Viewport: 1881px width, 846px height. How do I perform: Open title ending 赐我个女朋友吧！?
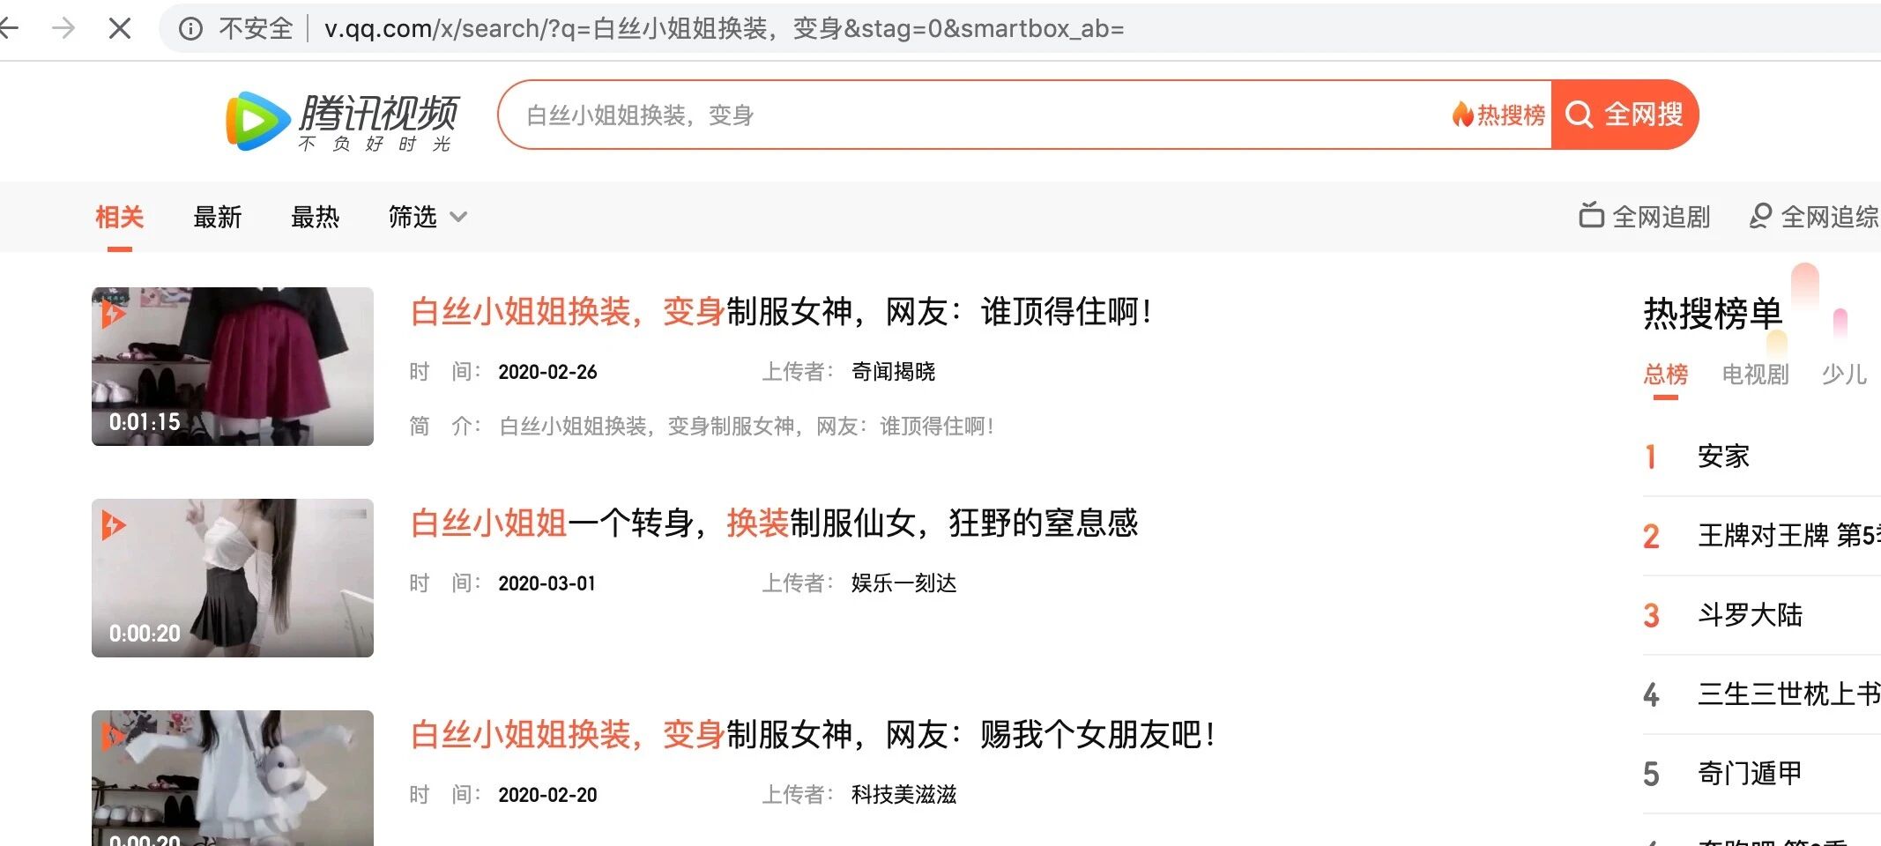coord(814,735)
